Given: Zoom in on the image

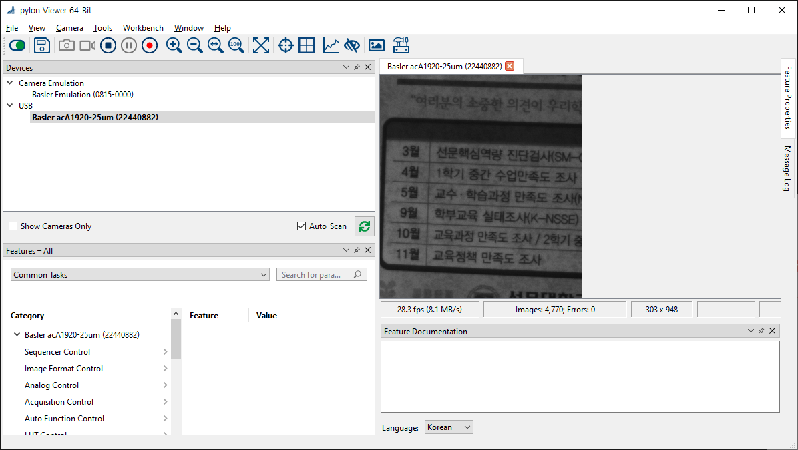Looking at the screenshot, I should tap(174, 45).
